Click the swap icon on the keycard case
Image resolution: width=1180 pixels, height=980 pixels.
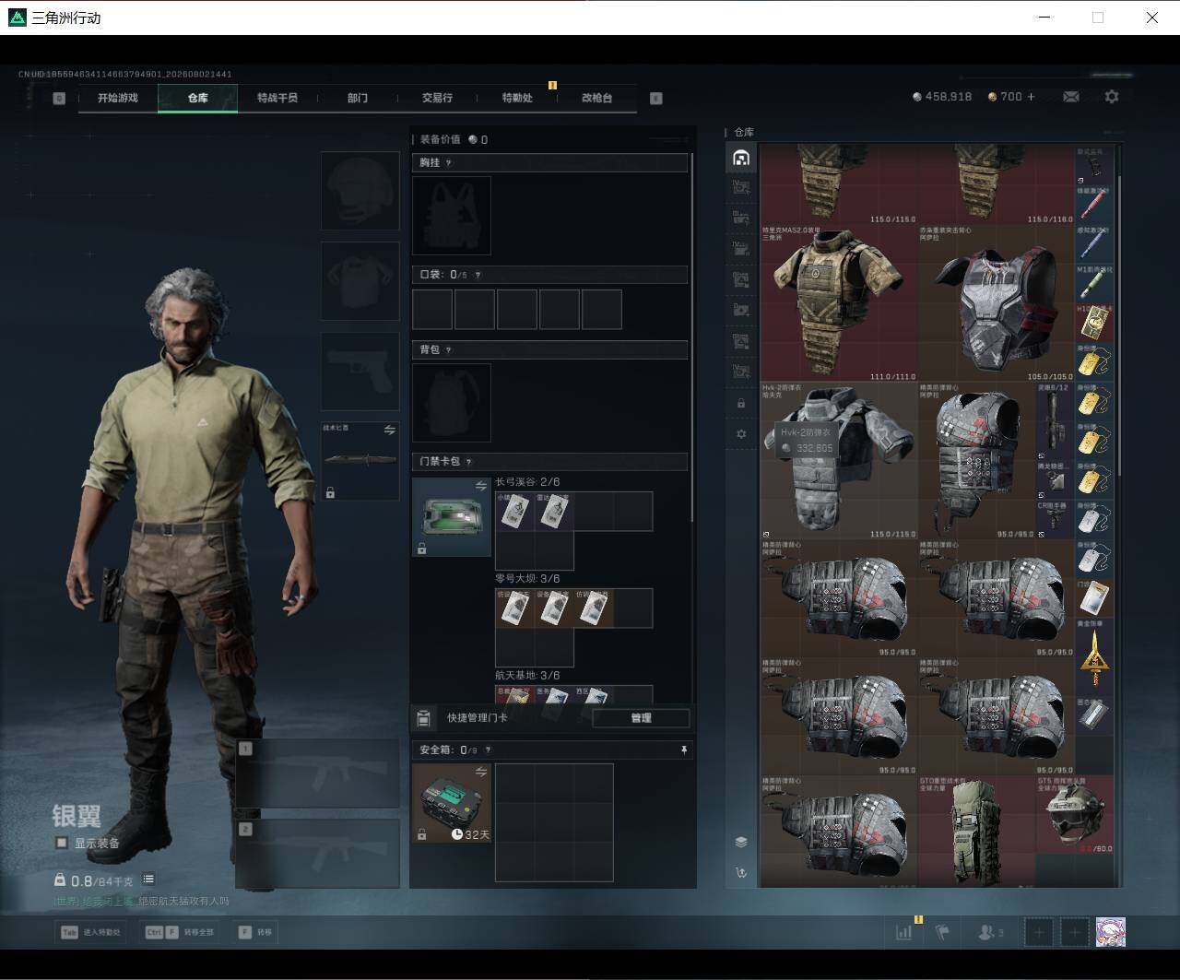click(480, 486)
